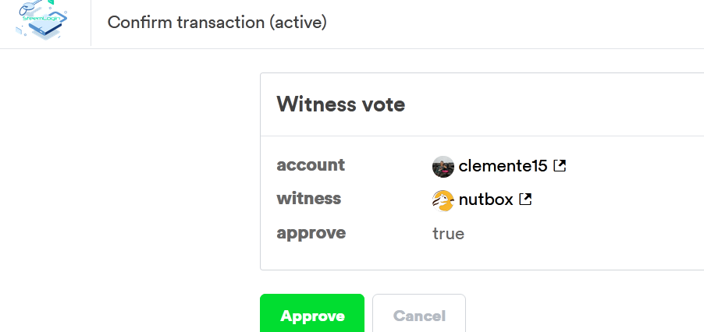Open nutbox profile via external link icon
This screenshot has width=704, height=332.
click(525, 200)
